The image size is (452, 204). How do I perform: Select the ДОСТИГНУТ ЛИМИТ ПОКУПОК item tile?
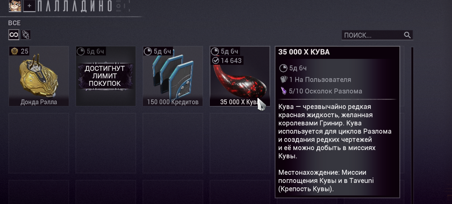pos(106,76)
